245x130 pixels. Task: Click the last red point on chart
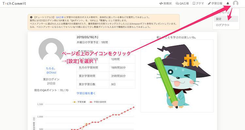tap(134, 107)
